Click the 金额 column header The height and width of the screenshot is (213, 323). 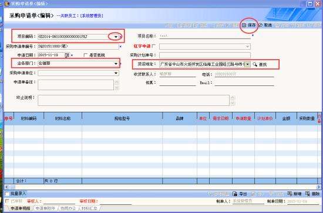click(286, 118)
